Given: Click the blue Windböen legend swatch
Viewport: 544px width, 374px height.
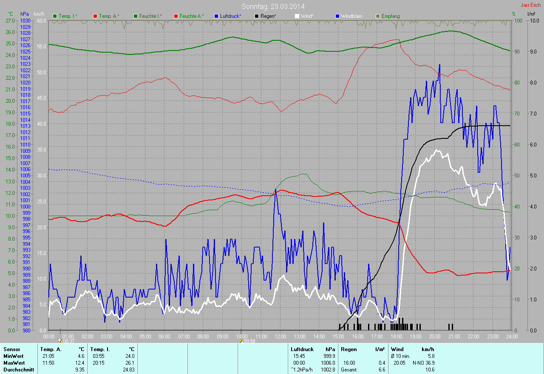Looking at the screenshot, I should coord(337,16).
